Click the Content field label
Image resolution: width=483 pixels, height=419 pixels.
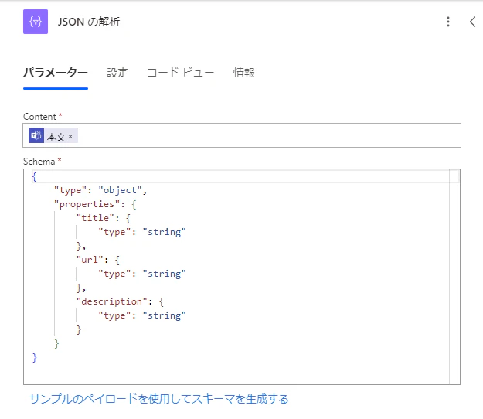point(39,117)
